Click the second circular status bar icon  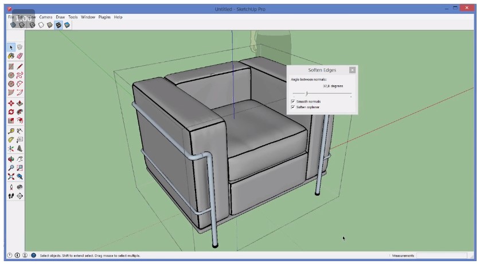click(17, 255)
